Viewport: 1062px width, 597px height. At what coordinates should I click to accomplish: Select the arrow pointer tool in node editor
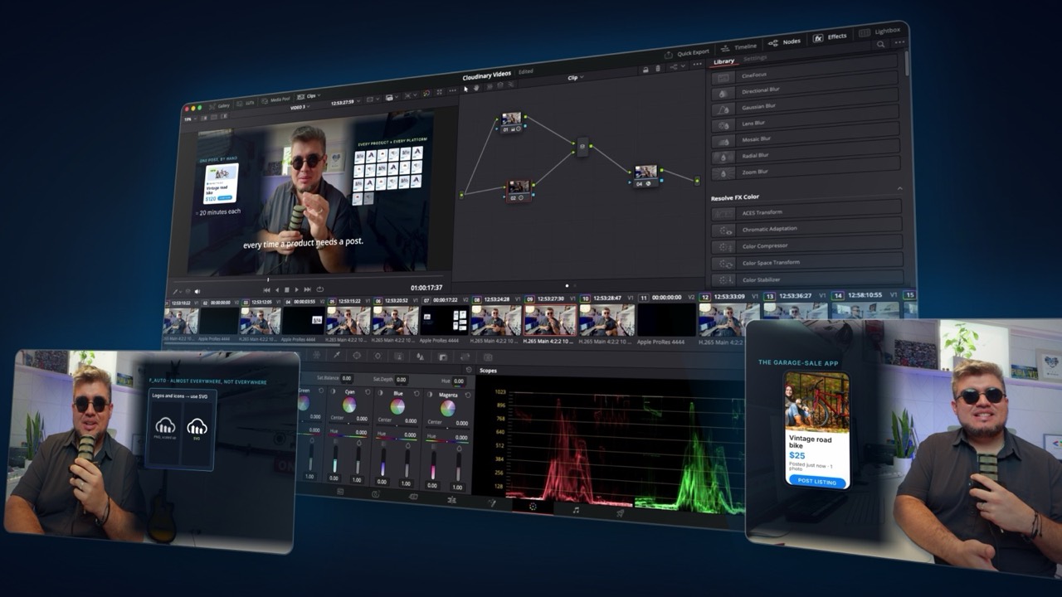click(x=465, y=88)
